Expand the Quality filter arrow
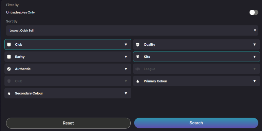This screenshot has height=131, width=262. point(254,45)
